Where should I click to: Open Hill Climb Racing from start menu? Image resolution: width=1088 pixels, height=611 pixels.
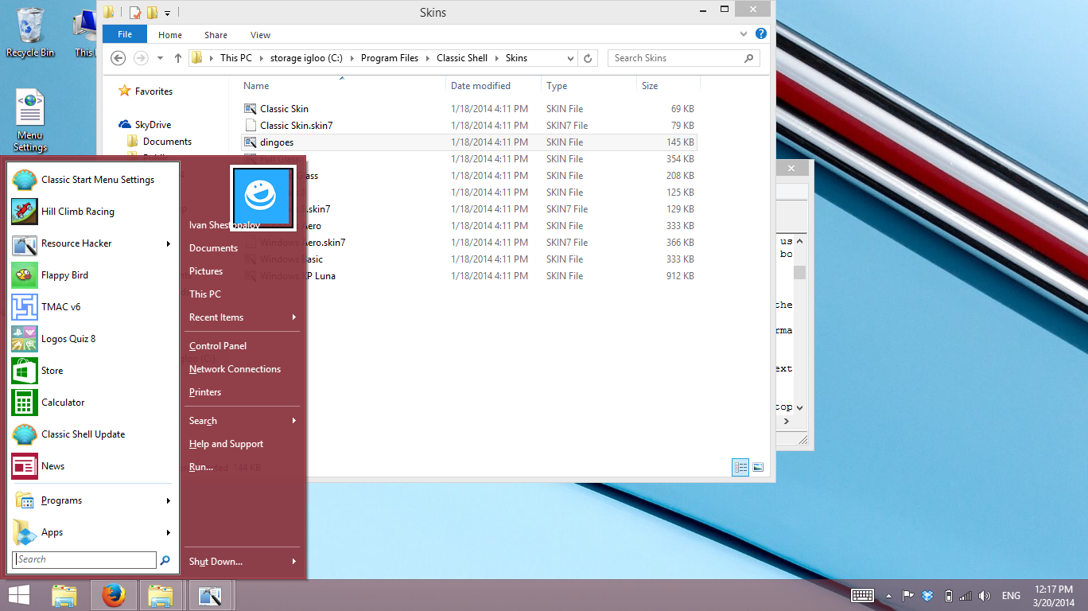tap(77, 212)
